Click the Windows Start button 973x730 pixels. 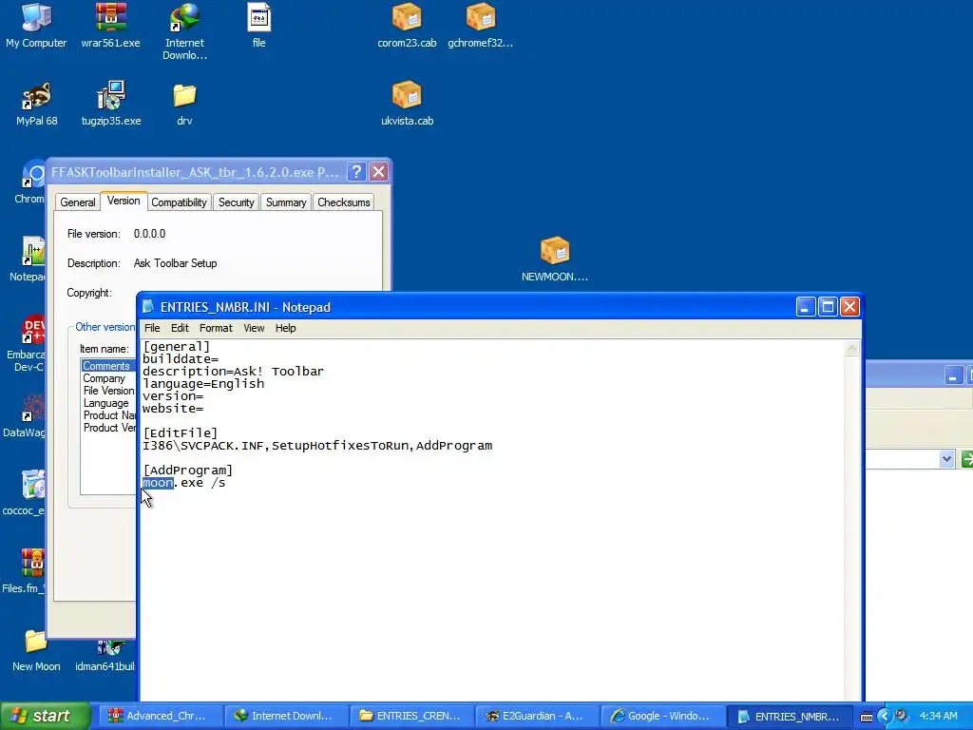(x=46, y=716)
